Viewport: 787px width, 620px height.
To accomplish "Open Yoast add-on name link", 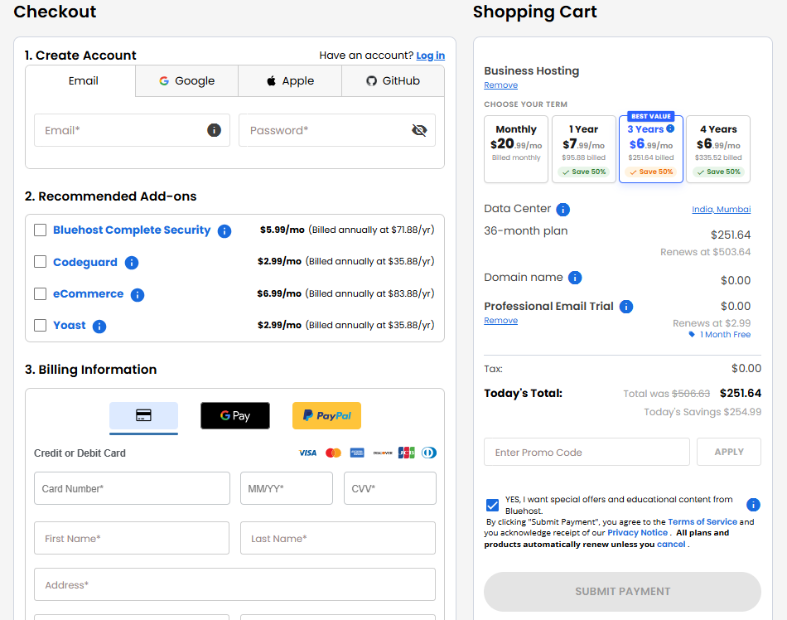I will [70, 325].
